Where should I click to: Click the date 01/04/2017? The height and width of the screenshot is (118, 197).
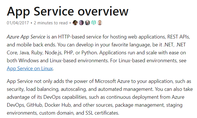pos(18,23)
